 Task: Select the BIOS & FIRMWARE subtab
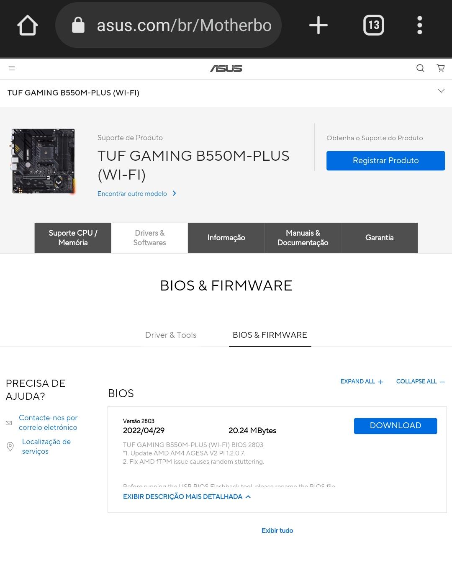pos(270,335)
